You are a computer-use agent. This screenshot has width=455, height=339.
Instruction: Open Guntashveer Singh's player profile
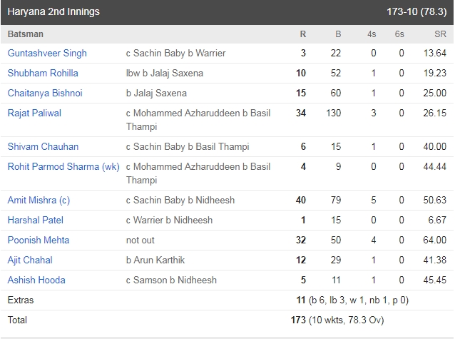[x=47, y=54]
